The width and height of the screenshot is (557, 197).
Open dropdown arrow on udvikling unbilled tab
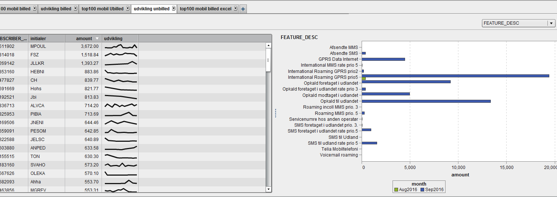pos(173,9)
